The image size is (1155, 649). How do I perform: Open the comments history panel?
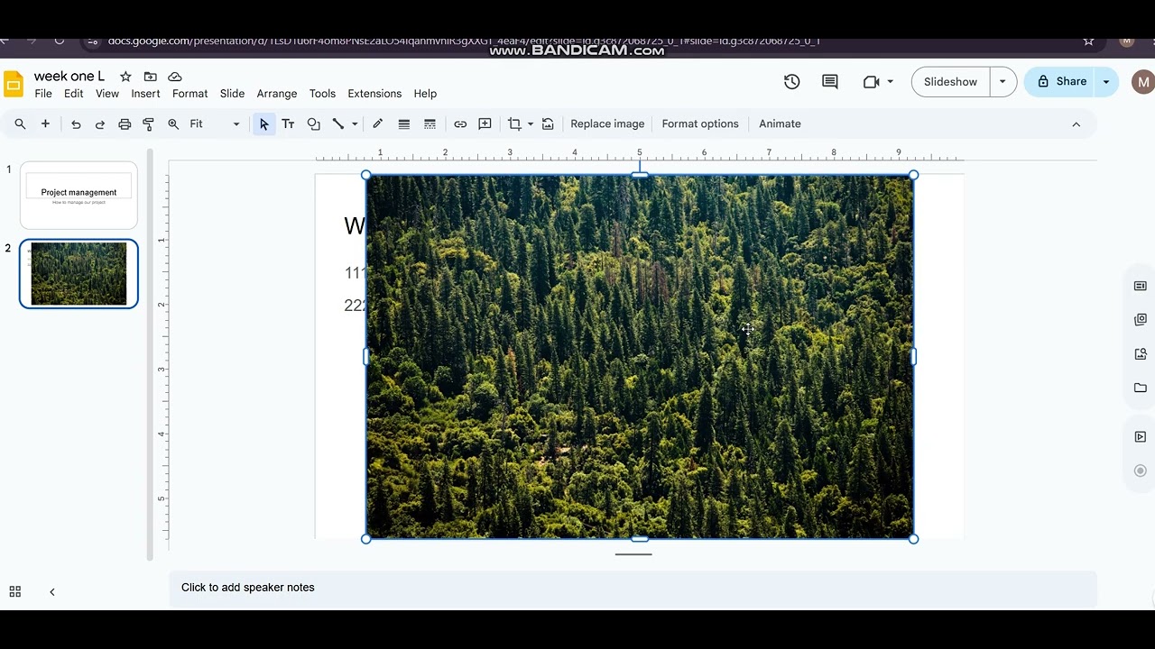pos(830,82)
